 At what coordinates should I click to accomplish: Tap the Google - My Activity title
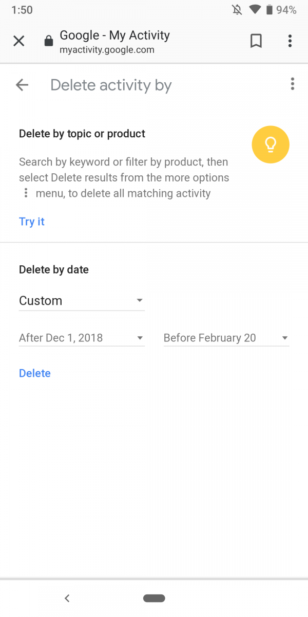[x=114, y=35]
